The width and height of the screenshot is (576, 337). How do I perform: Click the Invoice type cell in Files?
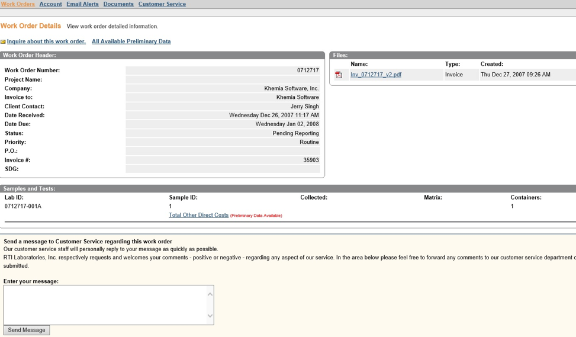click(x=454, y=74)
